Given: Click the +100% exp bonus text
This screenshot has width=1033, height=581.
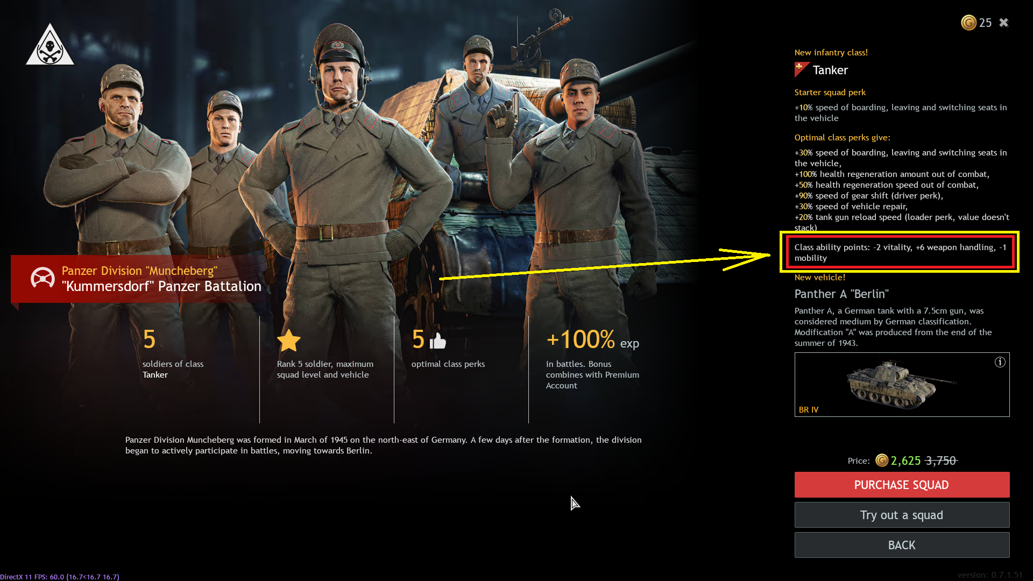Looking at the screenshot, I should click(592, 340).
